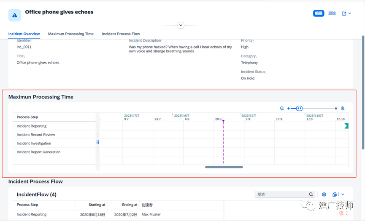Screen dimensions: 365x221
Task: Click the 删除 delete button
Action: (x=332, y=13)
